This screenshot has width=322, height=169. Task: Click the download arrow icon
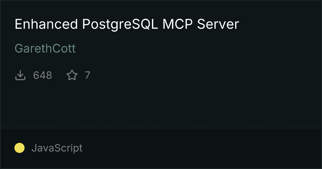pos(20,75)
